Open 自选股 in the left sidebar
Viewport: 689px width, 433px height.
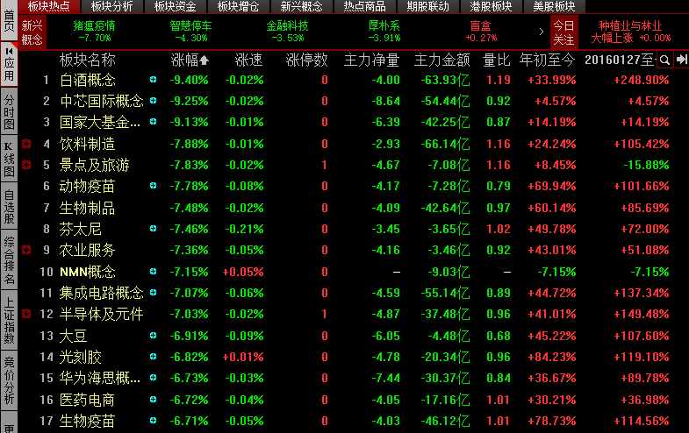click(9, 207)
